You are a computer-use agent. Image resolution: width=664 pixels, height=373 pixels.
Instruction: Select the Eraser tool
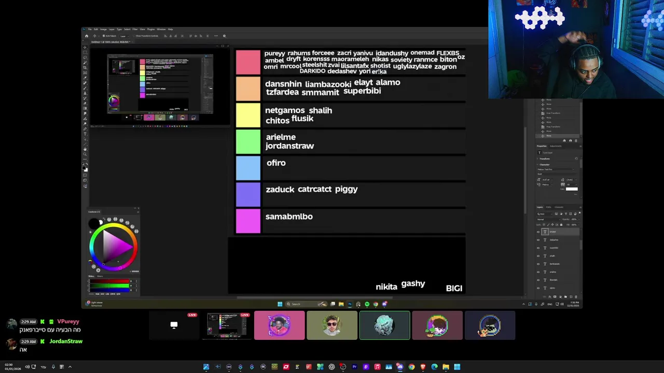[85, 103]
